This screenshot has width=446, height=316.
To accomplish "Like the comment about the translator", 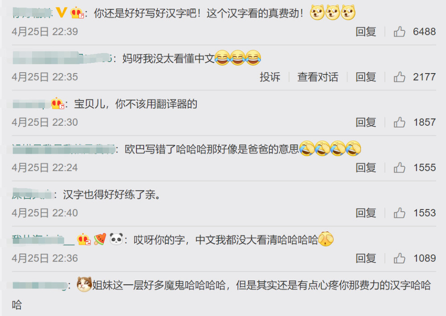I will point(399,122).
